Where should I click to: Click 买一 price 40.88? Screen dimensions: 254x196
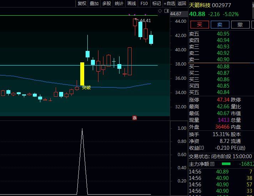point(223,67)
